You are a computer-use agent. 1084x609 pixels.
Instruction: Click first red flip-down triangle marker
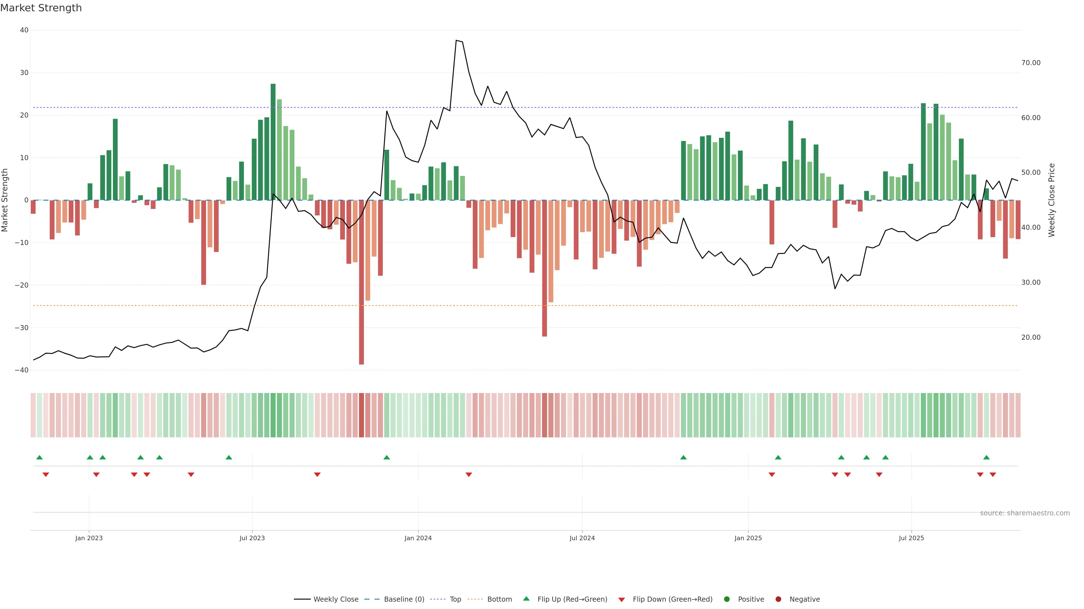(x=46, y=475)
